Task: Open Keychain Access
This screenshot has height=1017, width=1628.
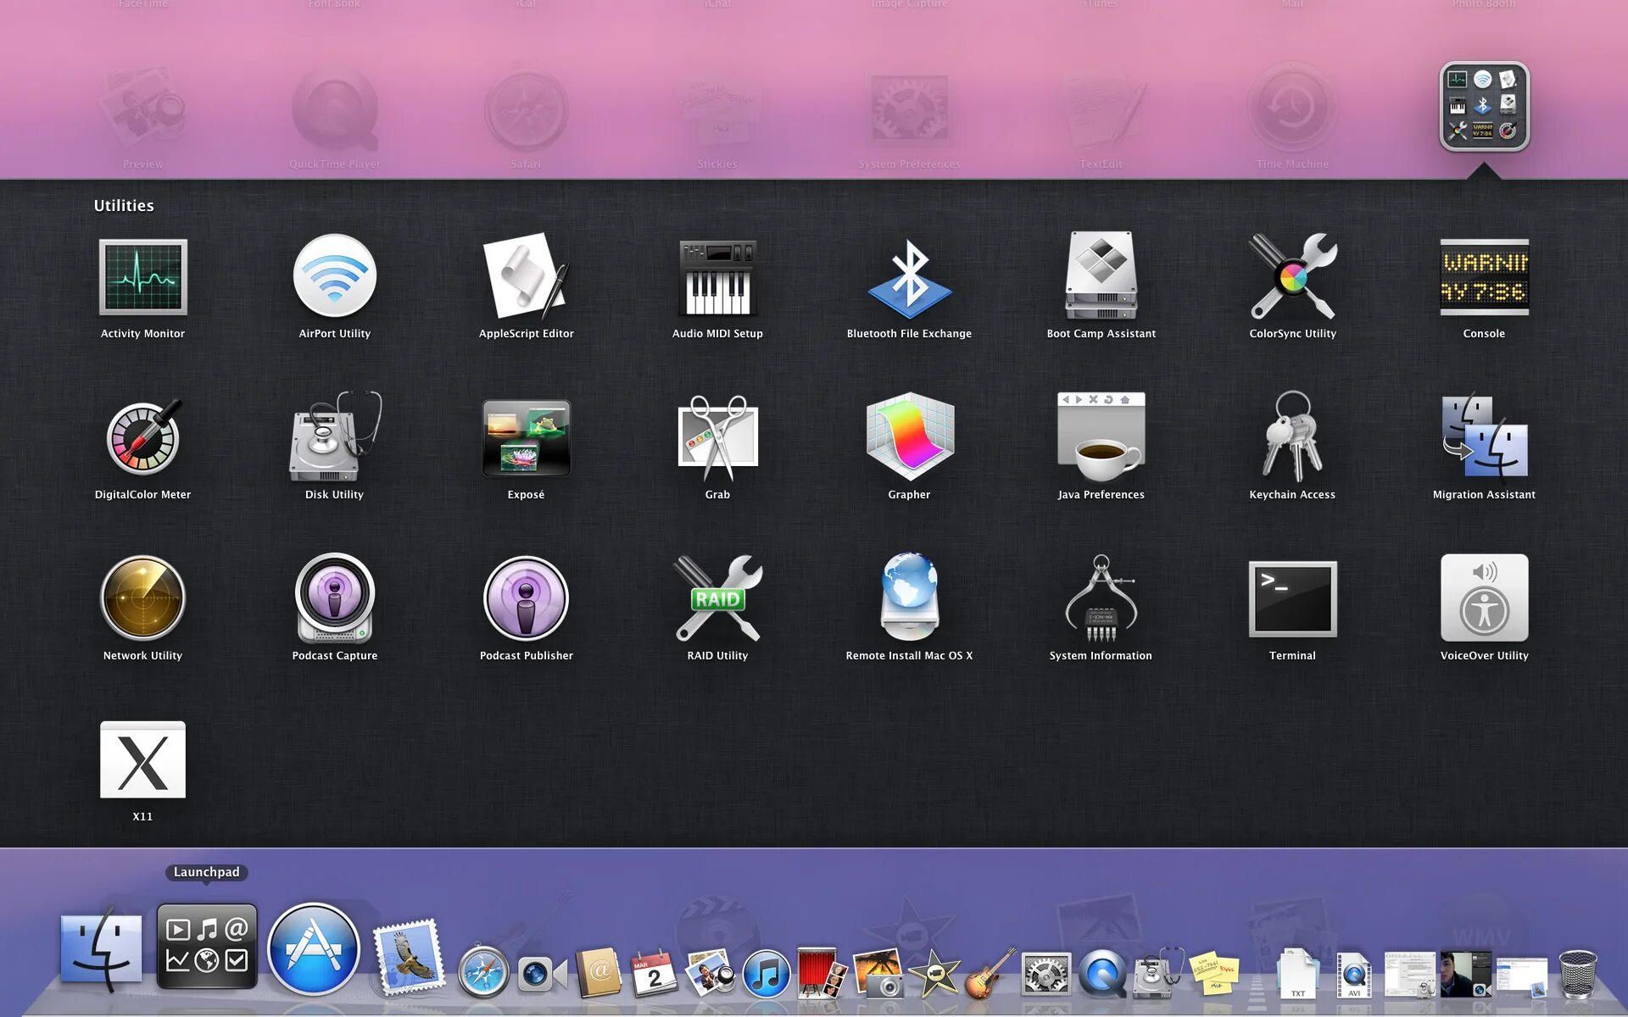Action: click(1292, 438)
